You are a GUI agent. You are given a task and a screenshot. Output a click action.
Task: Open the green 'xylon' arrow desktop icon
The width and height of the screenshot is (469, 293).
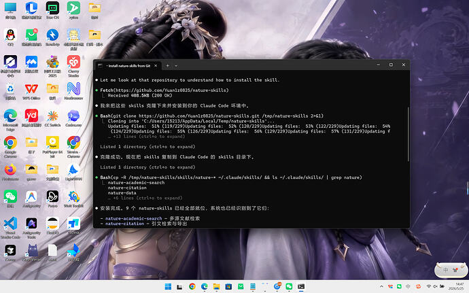pos(73,8)
